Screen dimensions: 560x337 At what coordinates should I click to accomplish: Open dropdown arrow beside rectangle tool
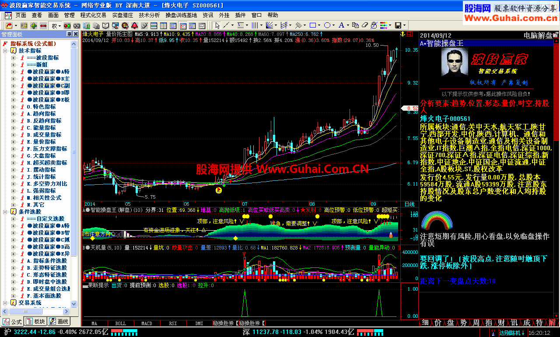tap(319, 25)
